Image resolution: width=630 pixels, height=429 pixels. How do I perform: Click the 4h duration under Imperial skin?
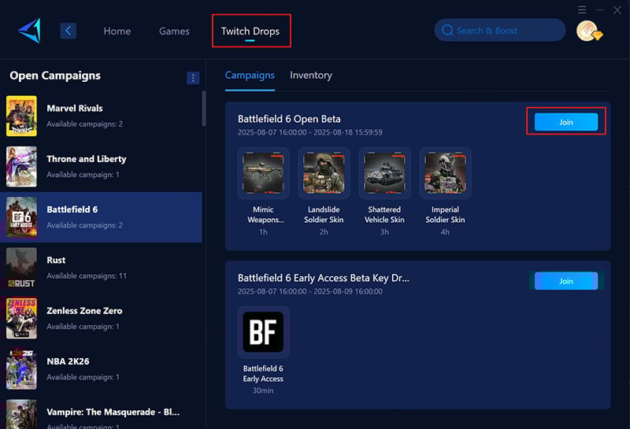445,231
